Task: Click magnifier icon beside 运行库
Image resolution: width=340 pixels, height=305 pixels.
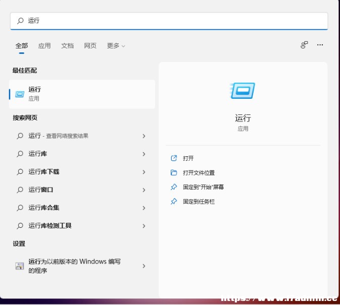Action: (x=20, y=154)
